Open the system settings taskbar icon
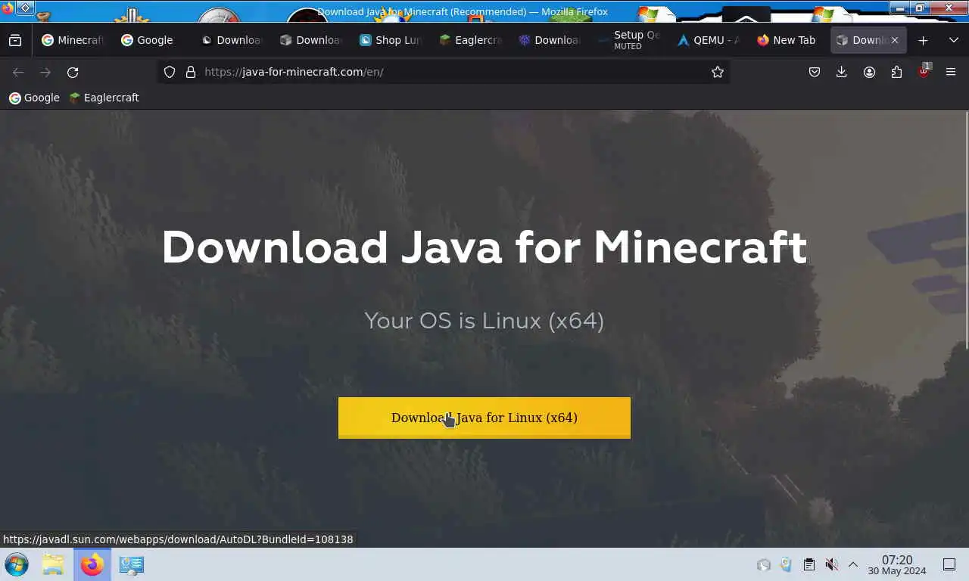Viewport: 969px width, 581px height. click(x=131, y=564)
